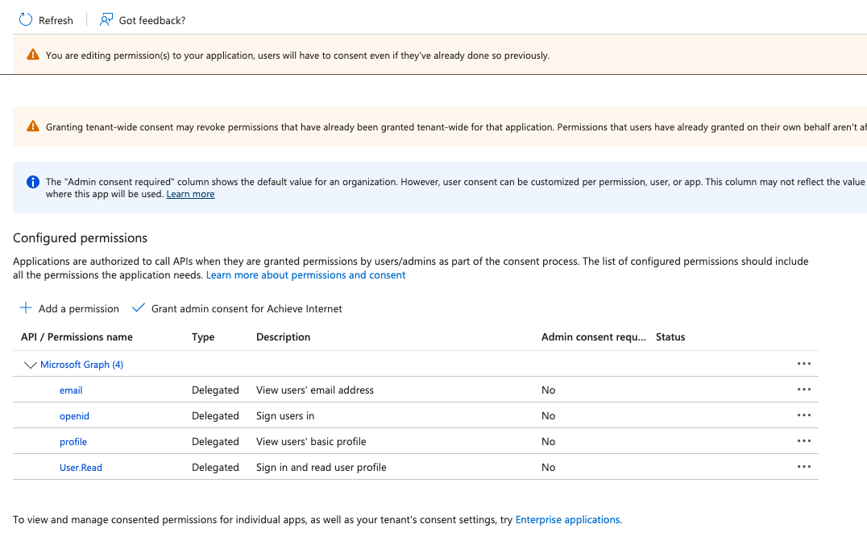This screenshot has height=553, width=867.
Task: Click the Configured permissions heading
Action: pos(81,238)
